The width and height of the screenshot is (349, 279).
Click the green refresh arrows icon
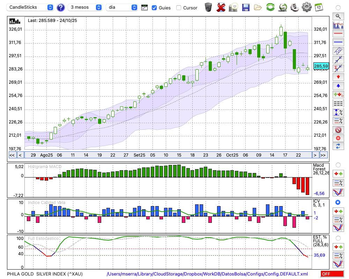click(270, 7)
